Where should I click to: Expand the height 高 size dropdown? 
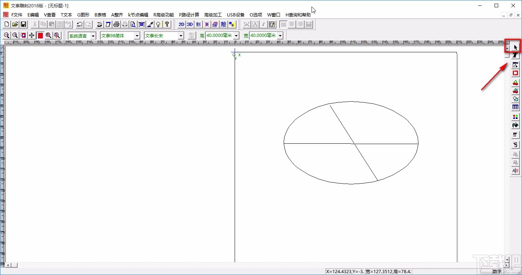[236, 36]
